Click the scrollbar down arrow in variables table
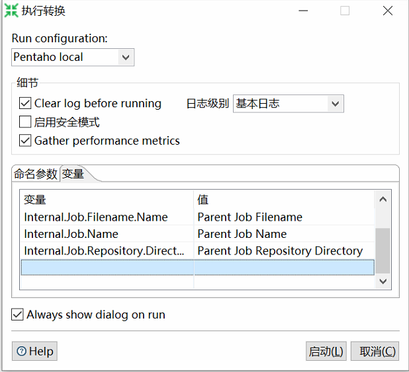This screenshot has width=409, height=372. (x=383, y=281)
